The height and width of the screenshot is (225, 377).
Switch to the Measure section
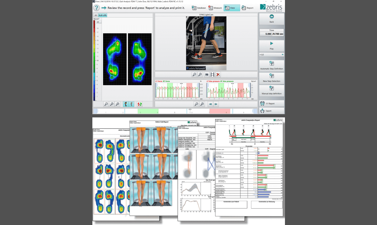(x=215, y=8)
